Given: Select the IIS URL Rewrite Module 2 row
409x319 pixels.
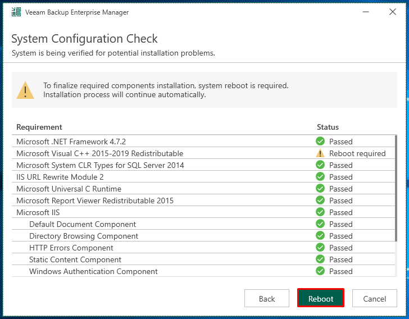Looking at the screenshot, I should pyautogui.click(x=203, y=176).
